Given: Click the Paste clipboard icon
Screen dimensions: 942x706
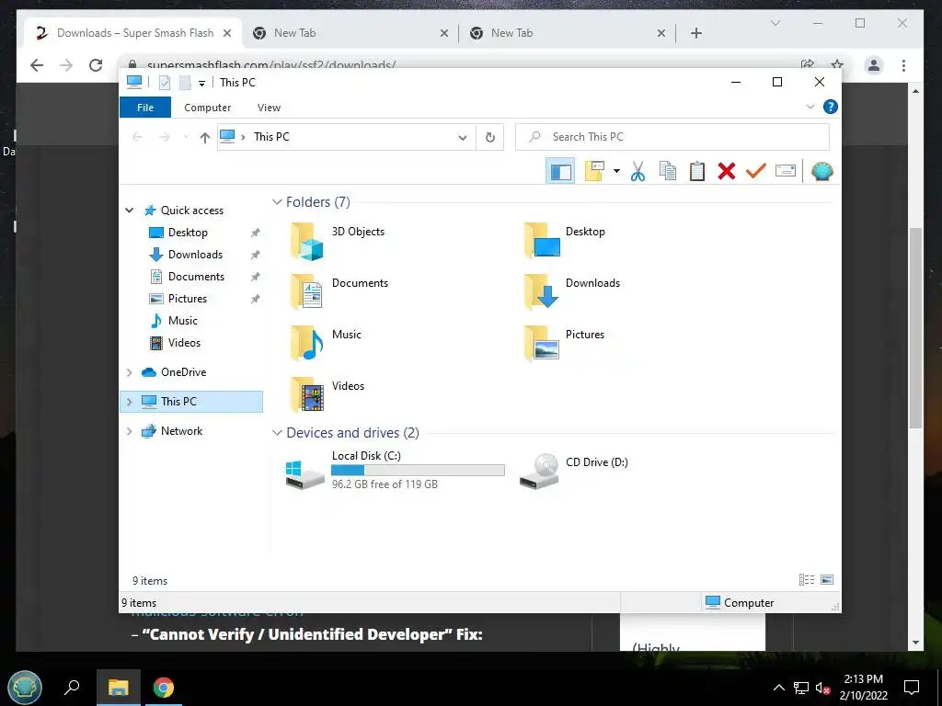Looking at the screenshot, I should pos(697,171).
